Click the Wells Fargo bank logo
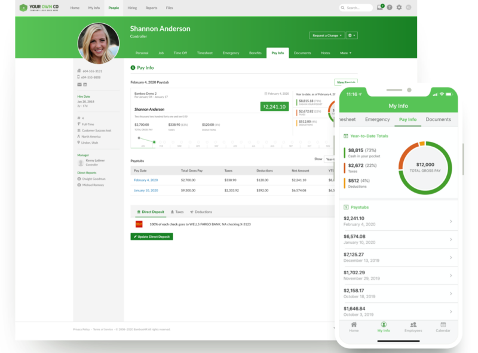This screenshot has height=353, width=478. tap(139, 224)
